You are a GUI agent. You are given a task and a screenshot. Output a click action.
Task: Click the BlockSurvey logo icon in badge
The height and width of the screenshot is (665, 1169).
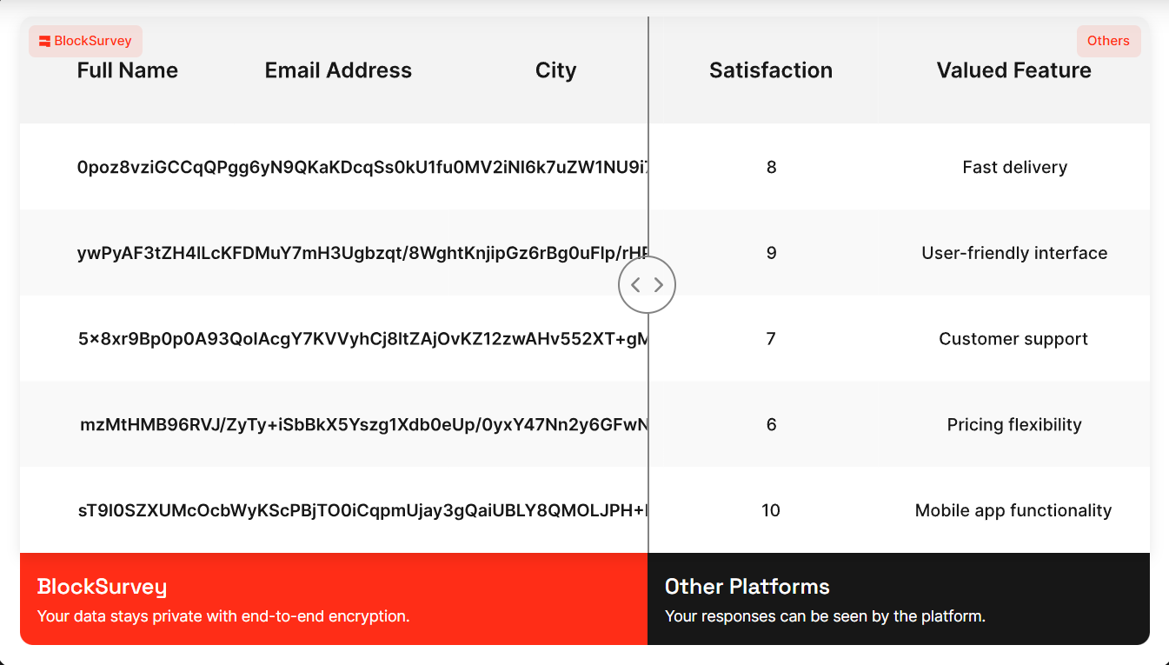pos(44,41)
